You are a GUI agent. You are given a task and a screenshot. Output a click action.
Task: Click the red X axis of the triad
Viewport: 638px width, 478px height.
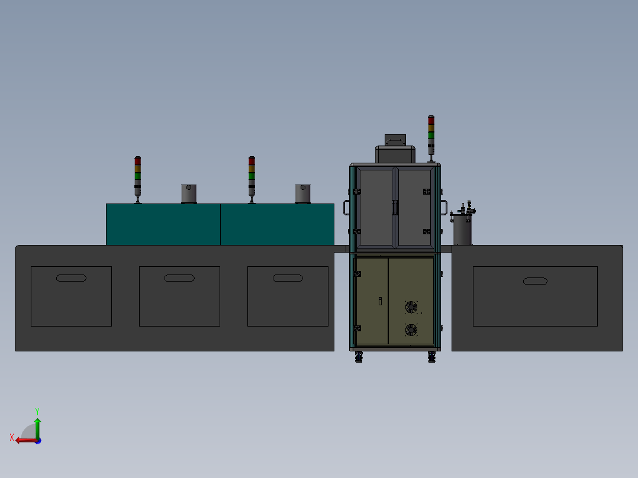pyautogui.click(x=25, y=440)
